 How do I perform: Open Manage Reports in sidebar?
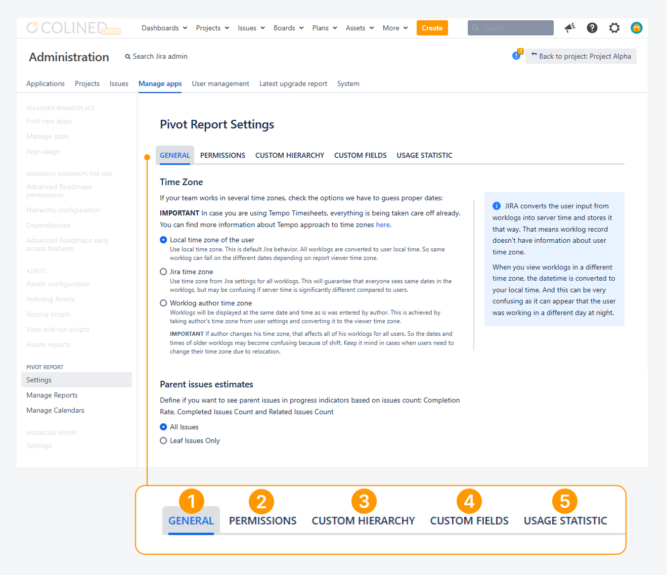[x=52, y=395]
